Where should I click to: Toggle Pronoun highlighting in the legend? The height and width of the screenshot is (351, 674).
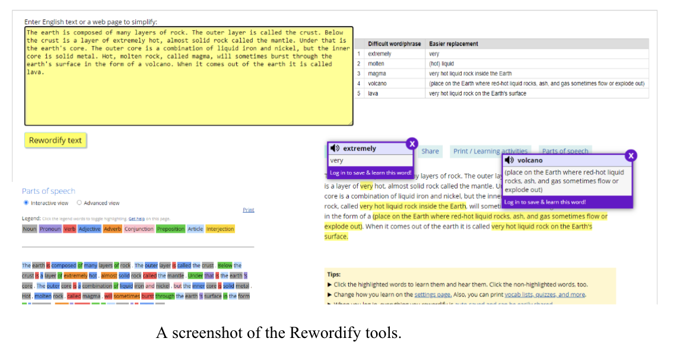(50, 229)
